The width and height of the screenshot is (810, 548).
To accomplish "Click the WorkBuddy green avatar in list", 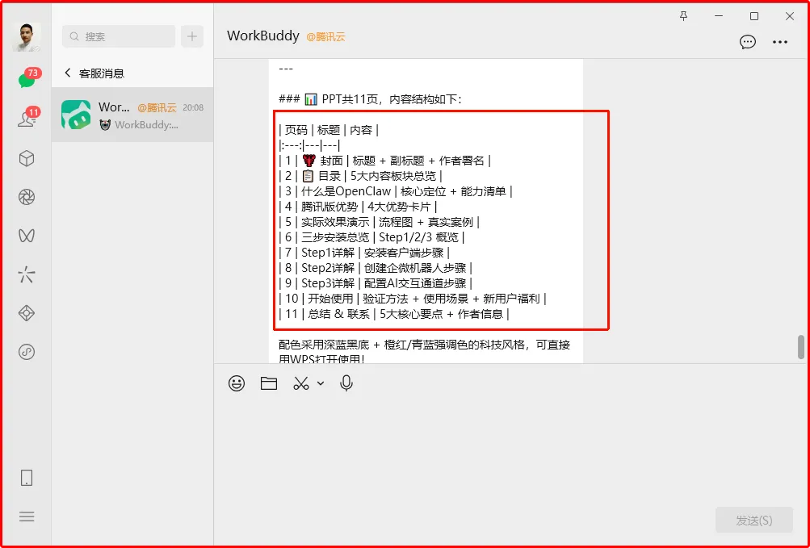I will 76,115.
